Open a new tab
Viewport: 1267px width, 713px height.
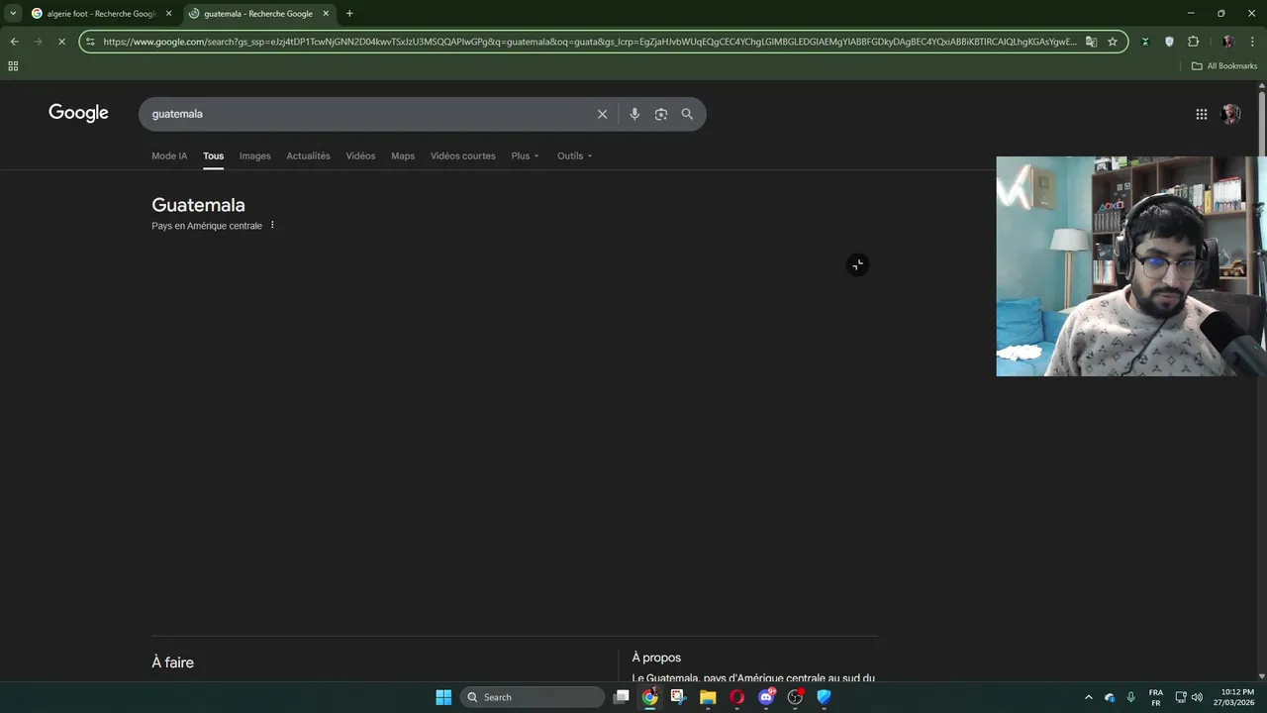pos(349,14)
